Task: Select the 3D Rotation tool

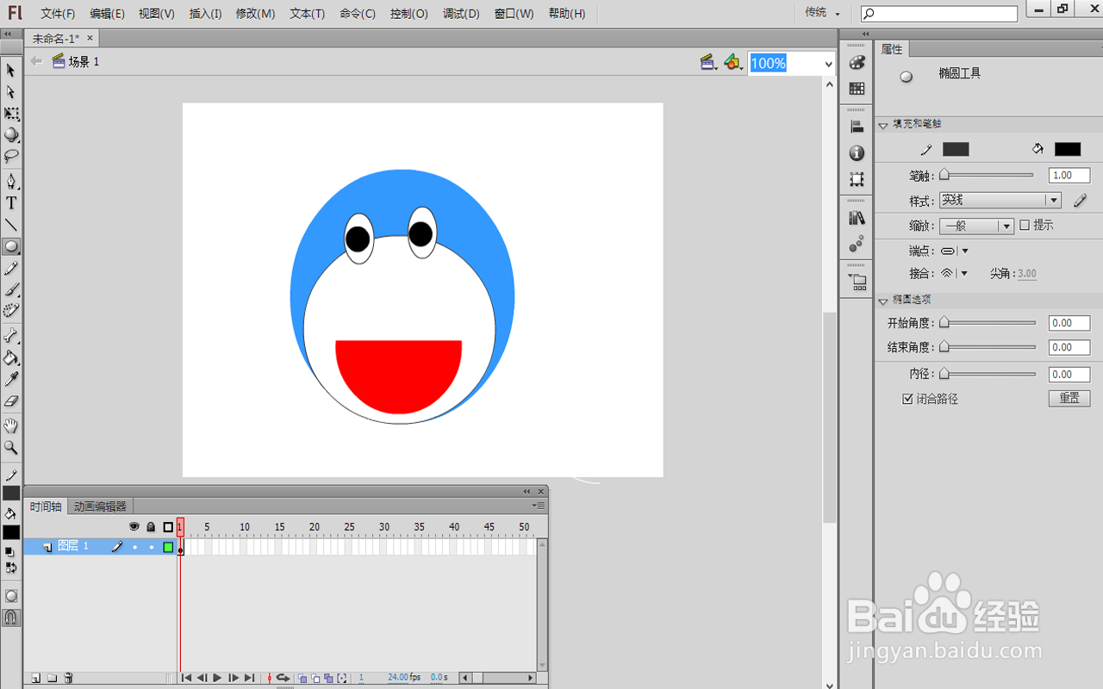Action: click(11, 135)
